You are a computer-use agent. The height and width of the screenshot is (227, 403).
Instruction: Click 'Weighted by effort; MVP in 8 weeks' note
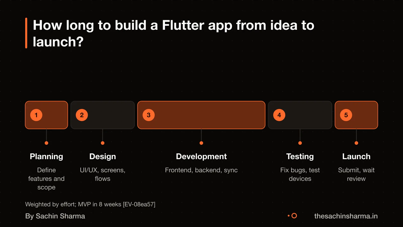tap(90, 204)
